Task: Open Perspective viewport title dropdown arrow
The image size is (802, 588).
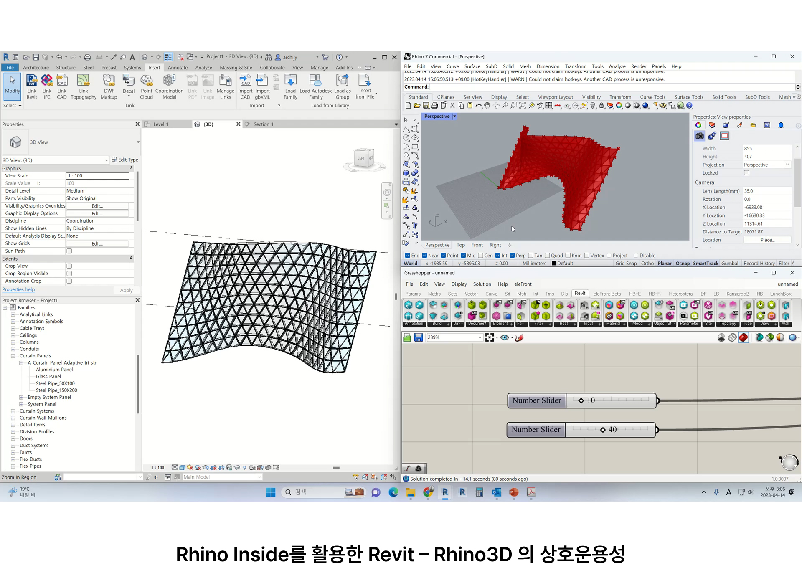Action: tap(455, 117)
